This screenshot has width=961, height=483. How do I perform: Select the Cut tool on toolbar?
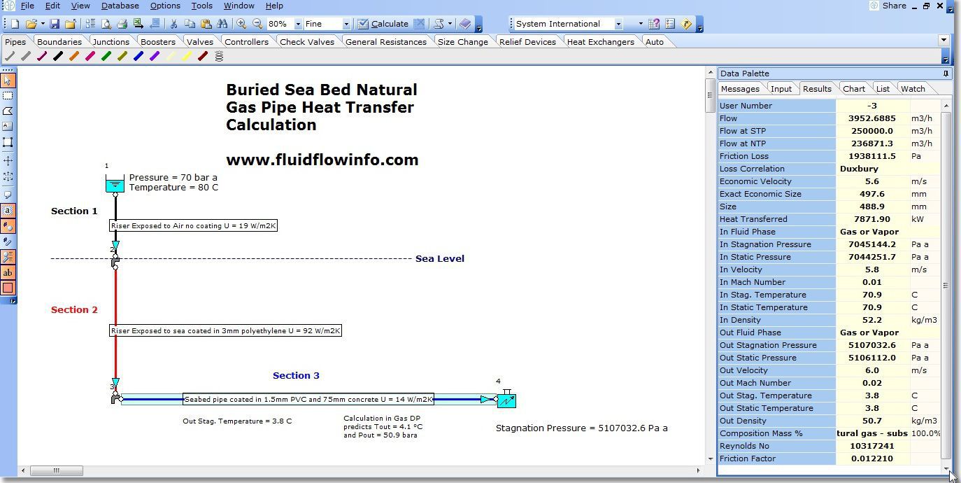173,23
